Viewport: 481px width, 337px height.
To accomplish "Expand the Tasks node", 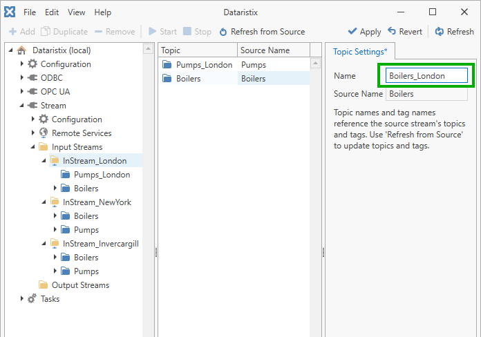I will coord(21,298).
